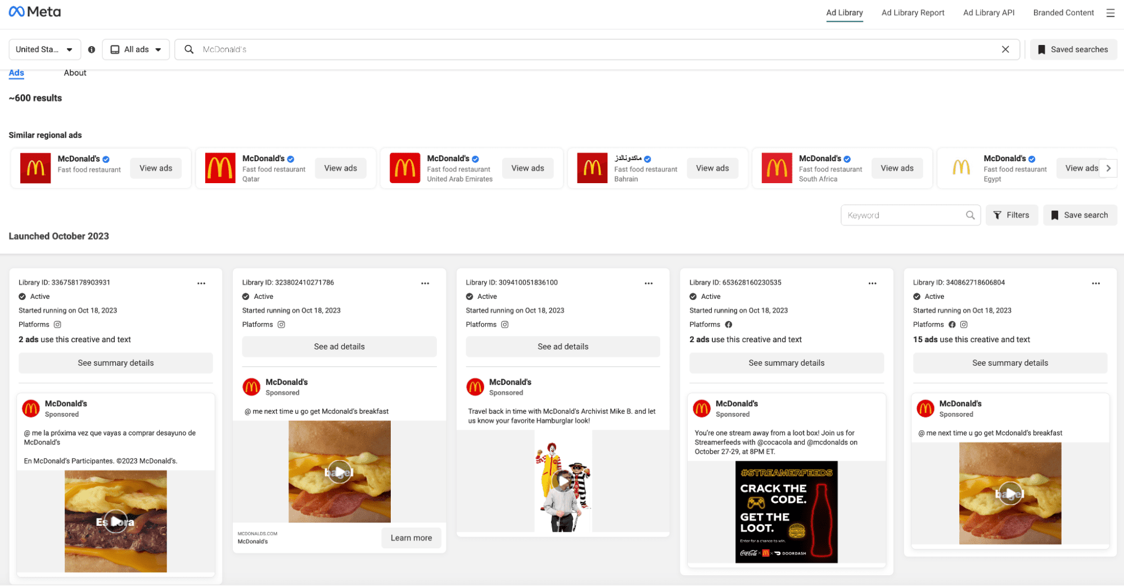
Task: Open the info icon beside country filter
Action: click(92, 49)
